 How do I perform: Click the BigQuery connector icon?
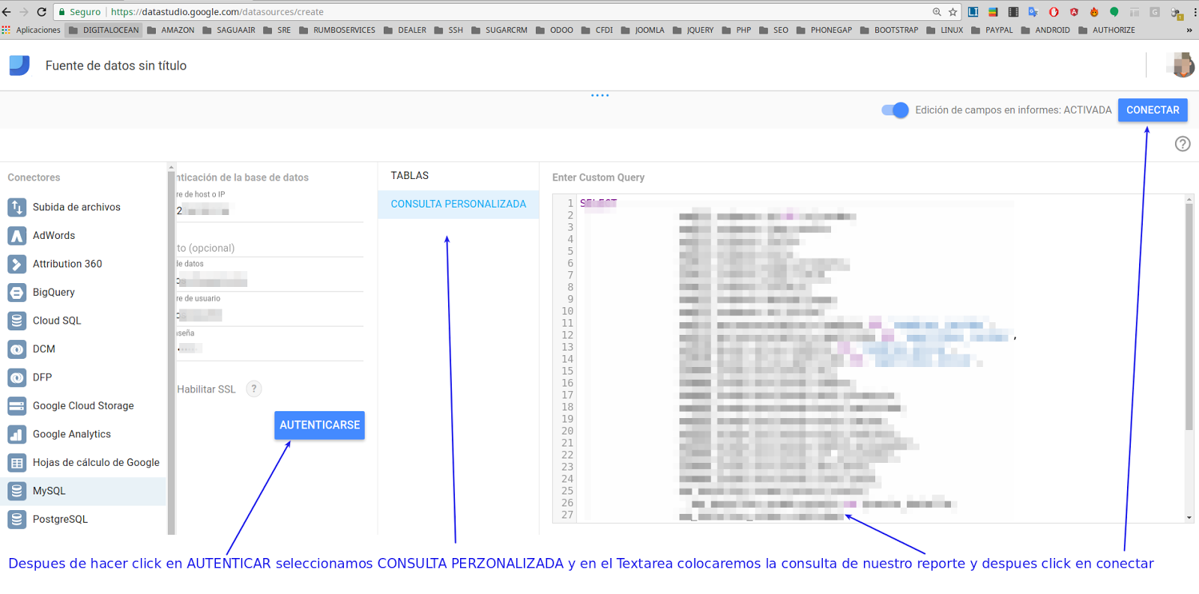pos(16,292)
